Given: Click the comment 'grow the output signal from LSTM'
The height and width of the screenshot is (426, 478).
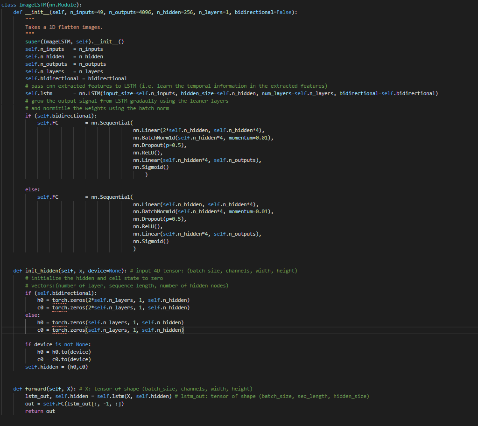Looking at the screenshot, I should [127, 101].
